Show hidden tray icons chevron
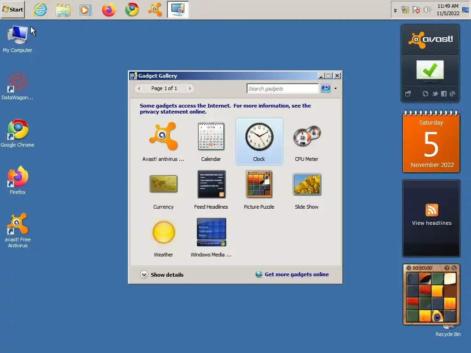The width and height of the screenshot is (471, 353). (395, 11)
